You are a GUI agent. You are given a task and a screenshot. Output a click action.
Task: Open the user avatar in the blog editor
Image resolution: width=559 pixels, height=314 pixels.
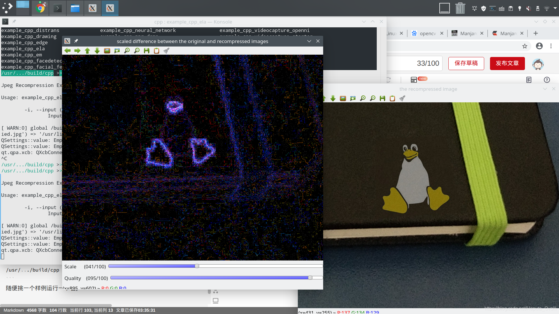[538, 64]
